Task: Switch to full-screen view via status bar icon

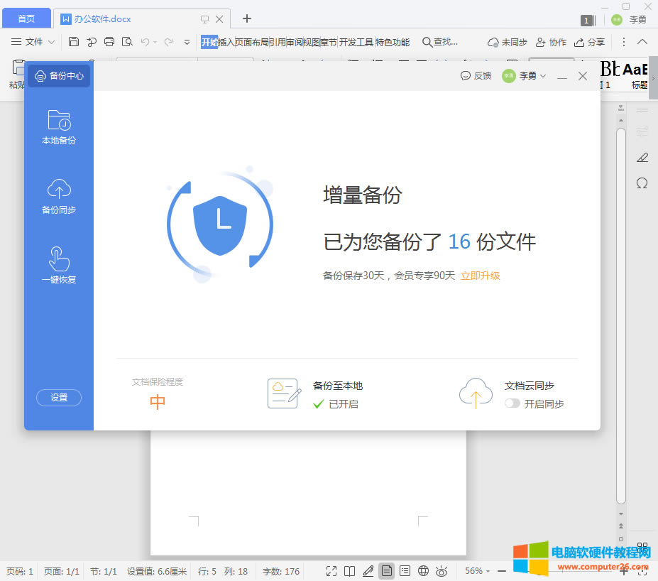Action: point(331,570)
